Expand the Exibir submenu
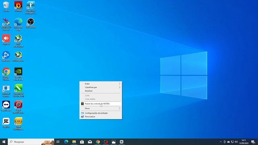This screenshot has height=145, width=258. click(101, 84)
